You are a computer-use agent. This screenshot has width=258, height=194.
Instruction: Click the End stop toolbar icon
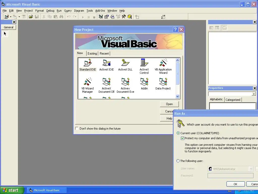point(94,17)
